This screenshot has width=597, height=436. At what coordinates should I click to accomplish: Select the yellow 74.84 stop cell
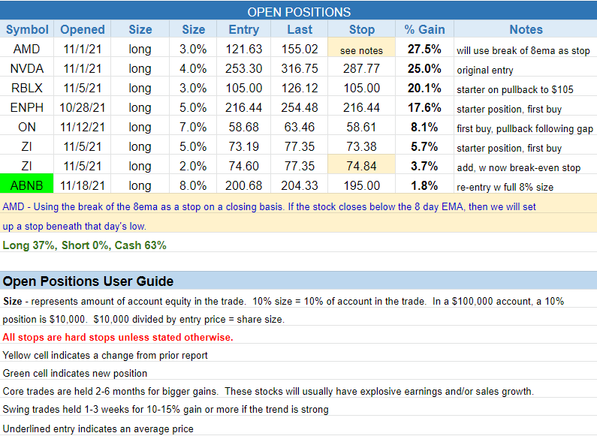(361, 166)
